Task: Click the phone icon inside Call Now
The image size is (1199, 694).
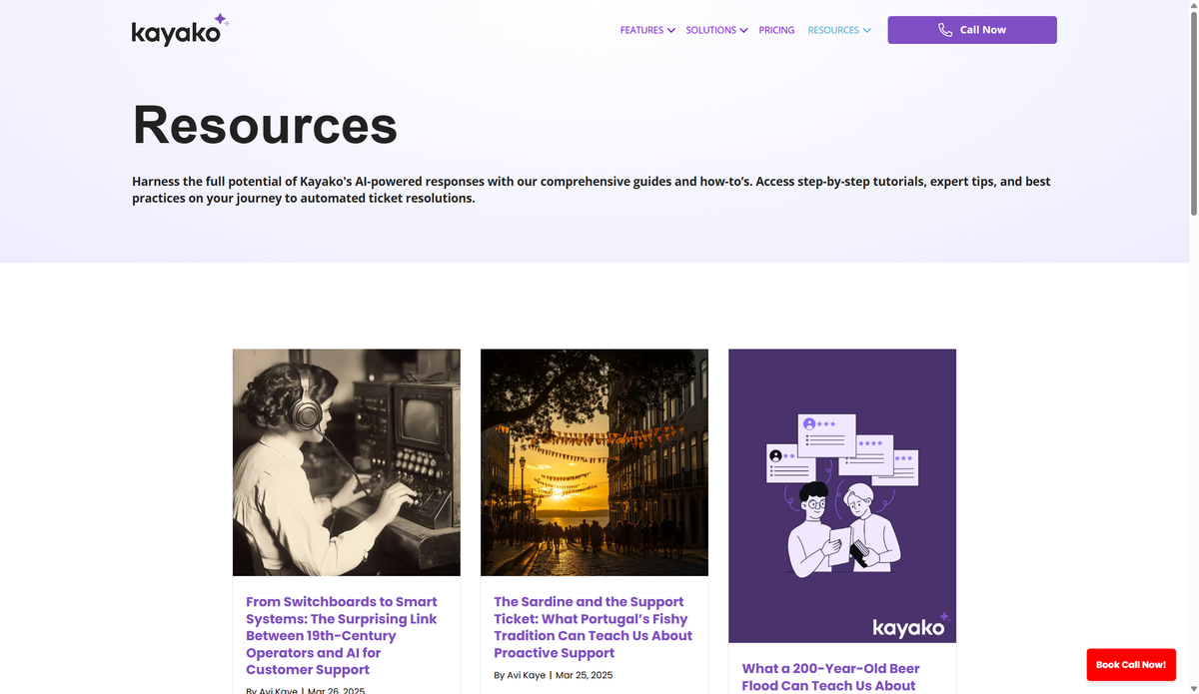Action: [945, 29]
